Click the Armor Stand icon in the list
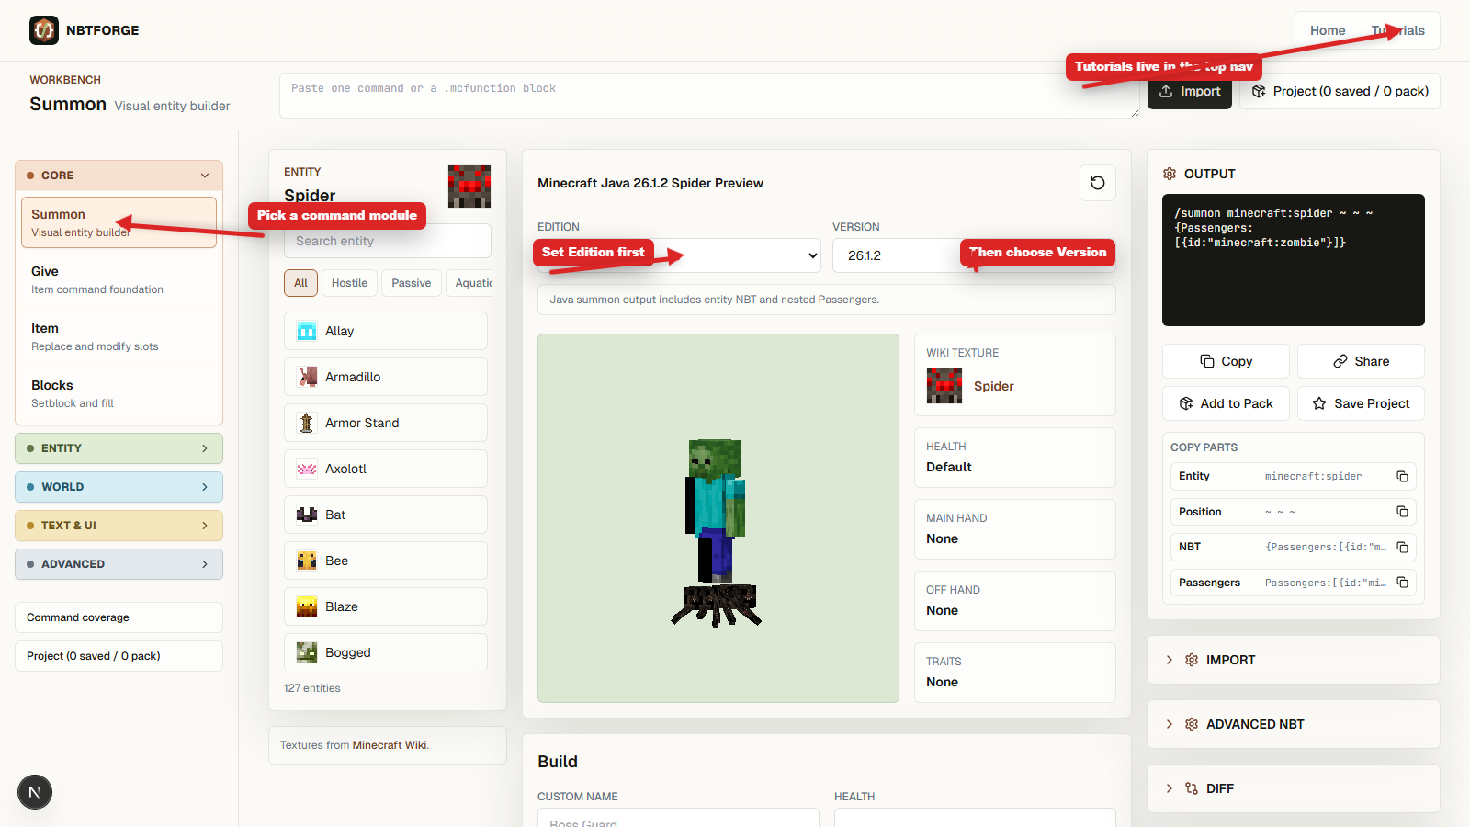1470x827 pixels. (307, 423)
